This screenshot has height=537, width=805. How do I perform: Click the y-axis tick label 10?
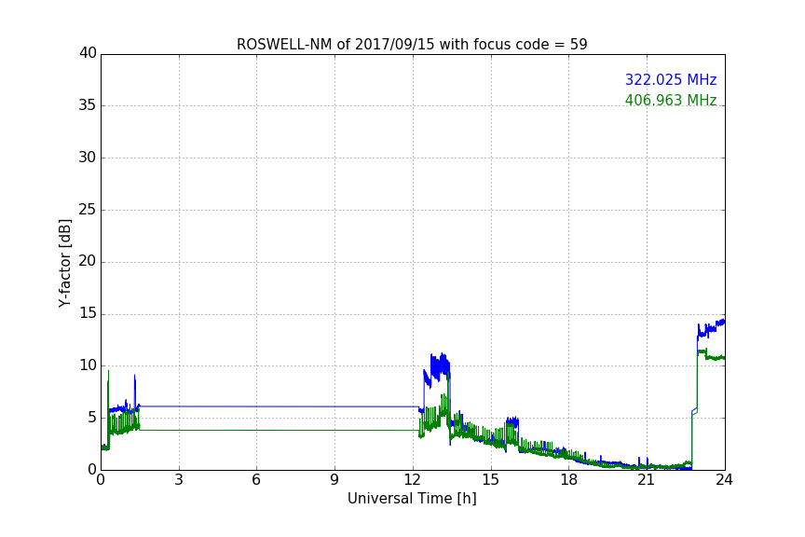[88, 365]
